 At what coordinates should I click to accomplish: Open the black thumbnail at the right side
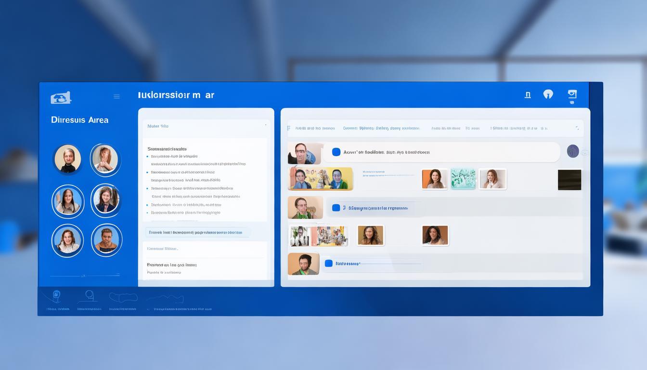569,180
